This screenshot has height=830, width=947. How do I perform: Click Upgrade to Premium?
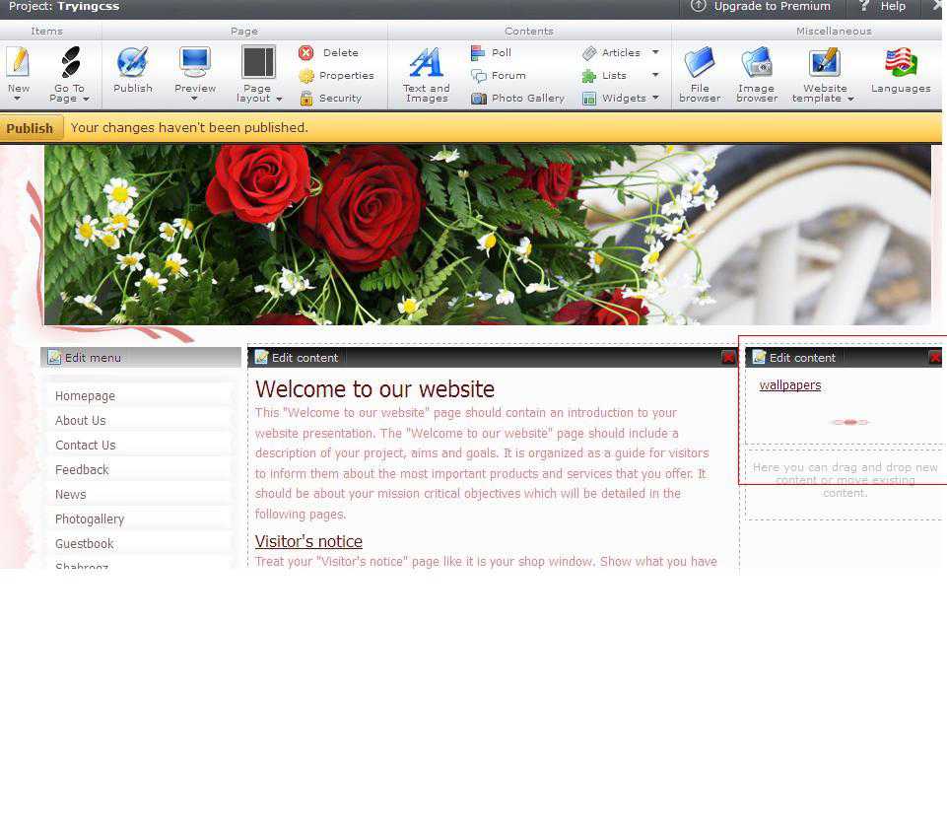(761, 7)
